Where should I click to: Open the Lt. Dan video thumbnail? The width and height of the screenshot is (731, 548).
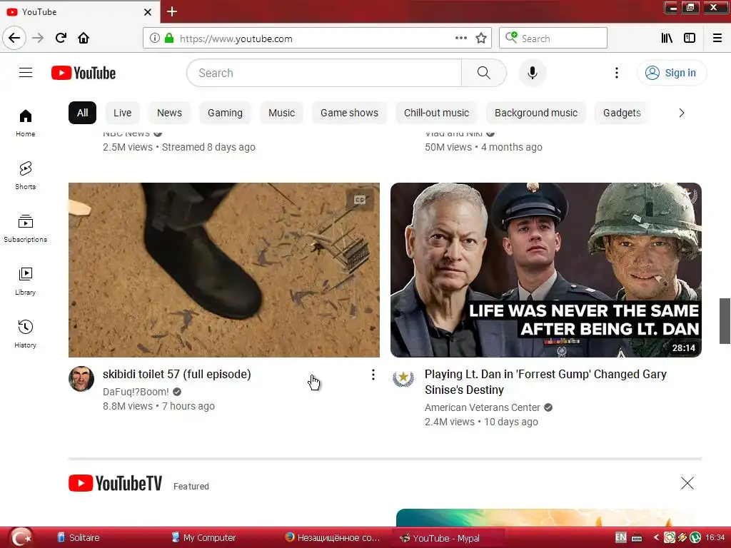546,270
